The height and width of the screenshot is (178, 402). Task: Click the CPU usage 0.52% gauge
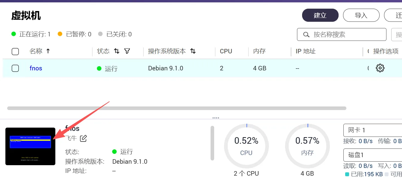pos(246,146)
